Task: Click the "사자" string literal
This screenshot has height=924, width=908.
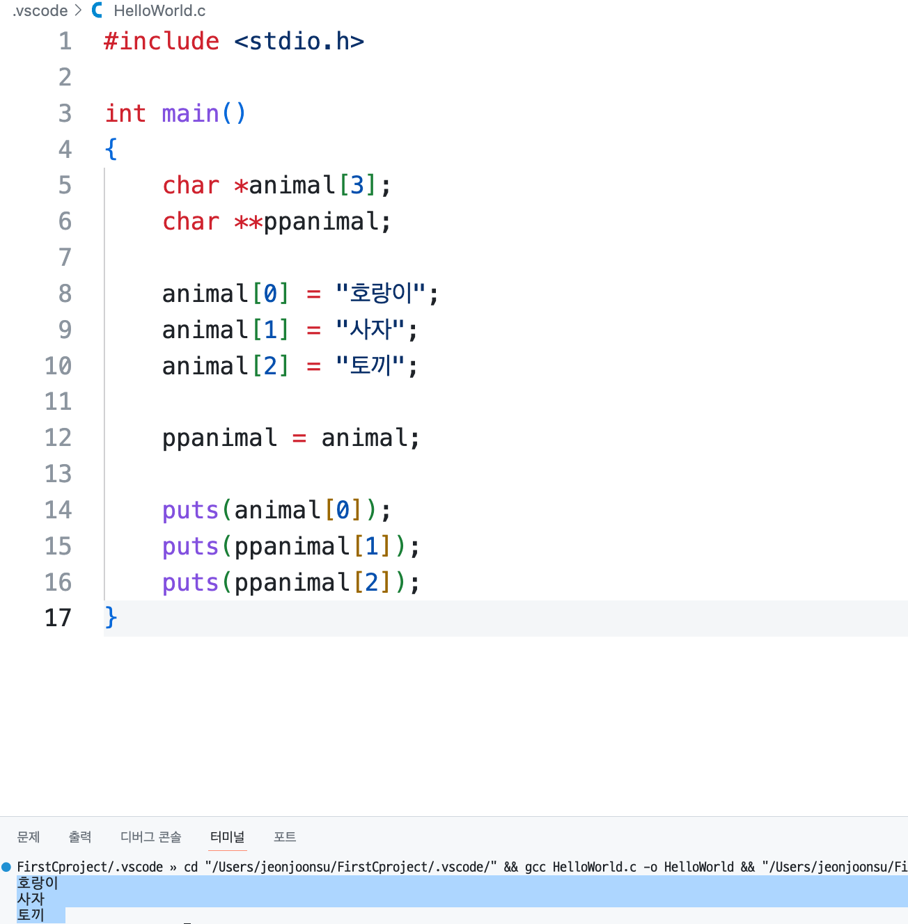Action: tap(370, 330)
